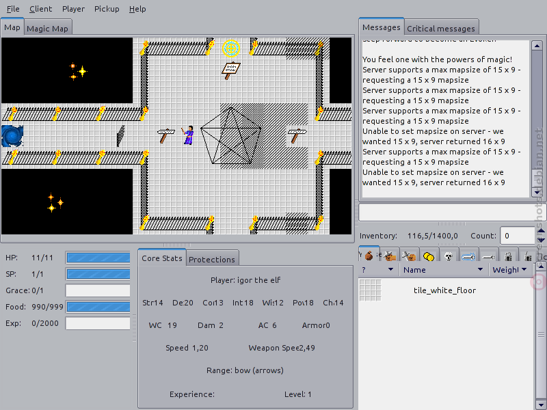
Task: Click the signpost left of the player
Action: pos(165,135)
